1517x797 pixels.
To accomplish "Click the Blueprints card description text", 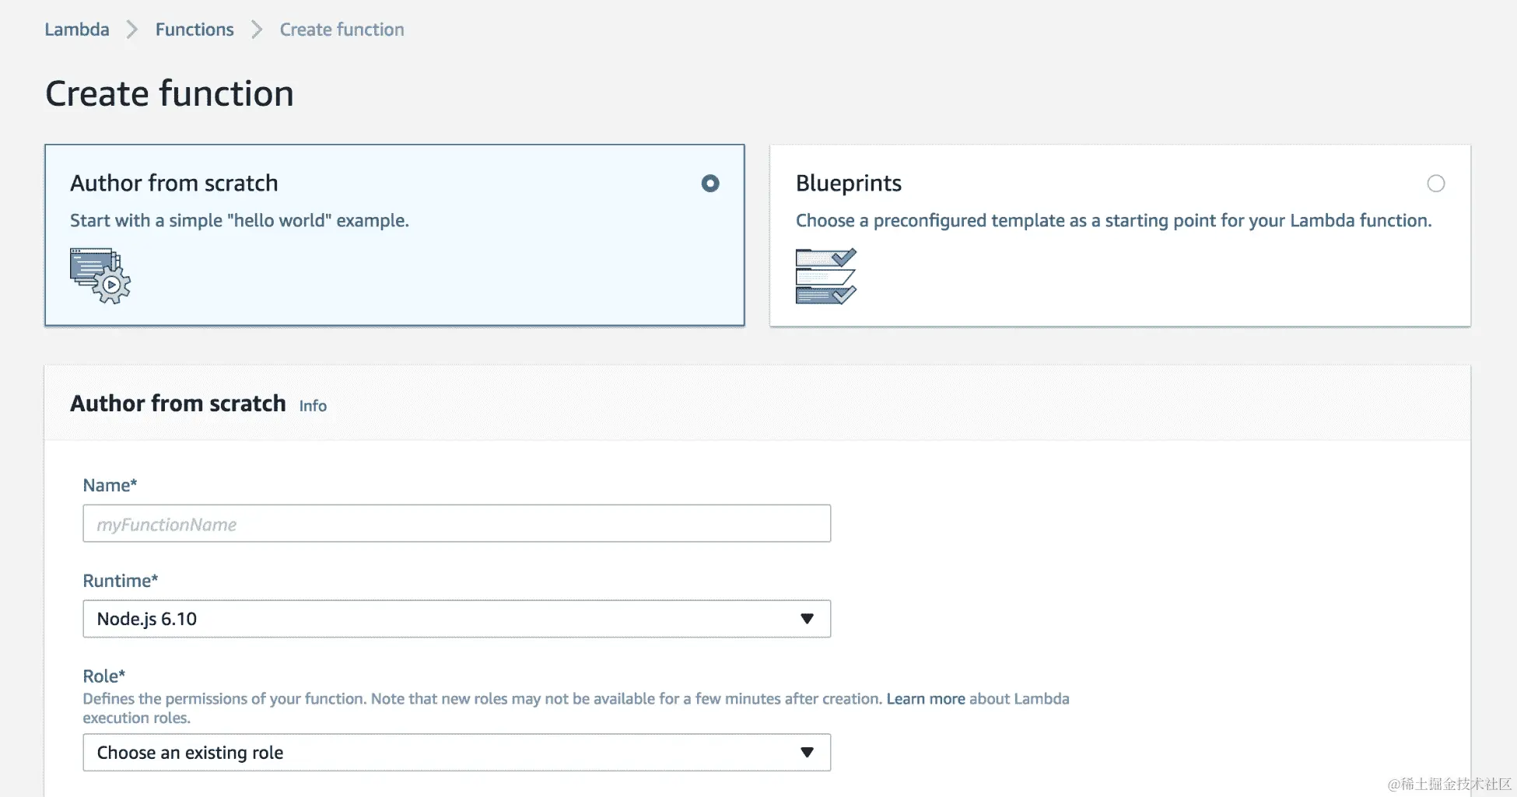I will pos(1113,221).
